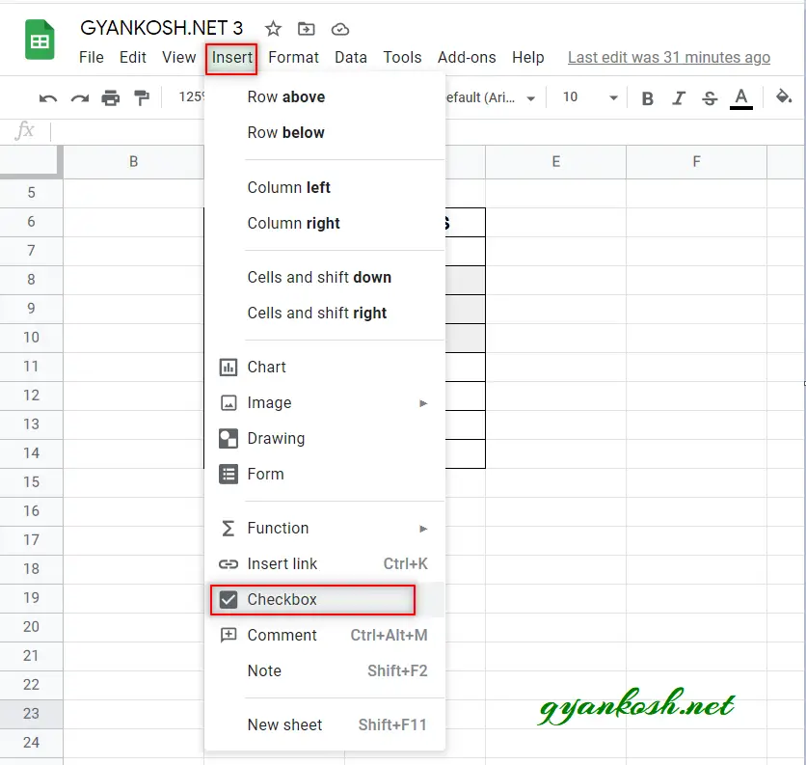The height and width of the screenshot is (765, 806).
Task: Select row 24 header
Action: pos(32,743)
